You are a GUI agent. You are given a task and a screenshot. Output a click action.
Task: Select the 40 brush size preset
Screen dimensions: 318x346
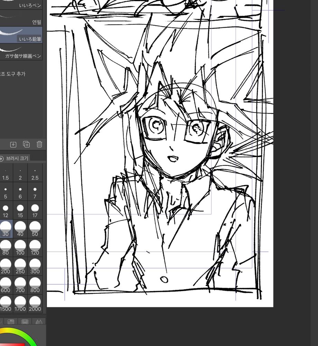tap(20, 229)
